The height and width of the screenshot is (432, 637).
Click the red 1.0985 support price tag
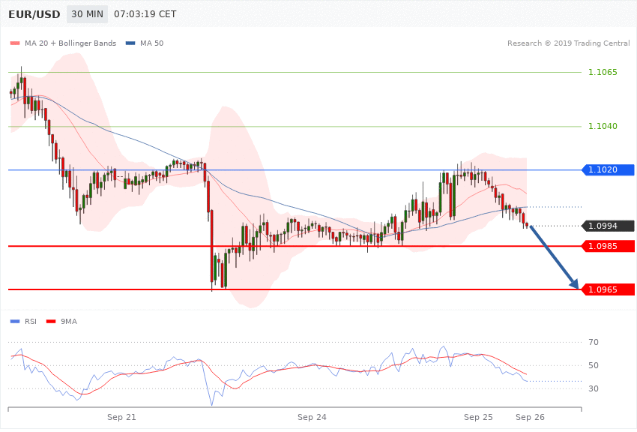click(608, 246)
